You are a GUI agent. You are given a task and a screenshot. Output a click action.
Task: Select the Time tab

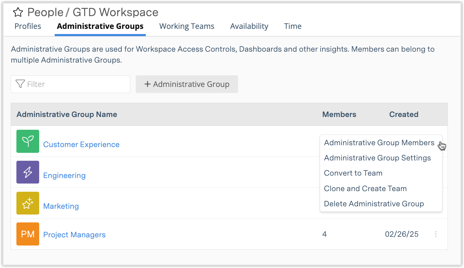pyautogui.click(x=293, y=26)
